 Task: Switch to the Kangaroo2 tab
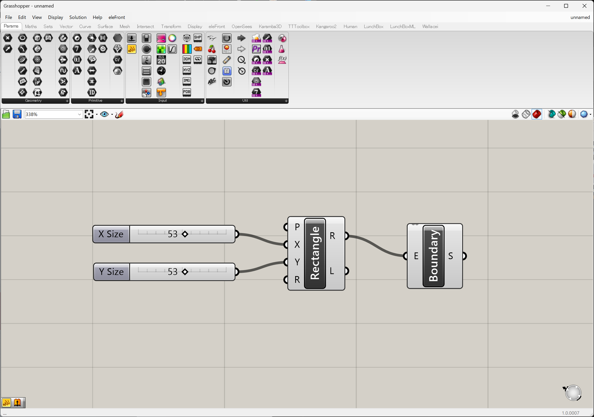(x=326, y=26)
